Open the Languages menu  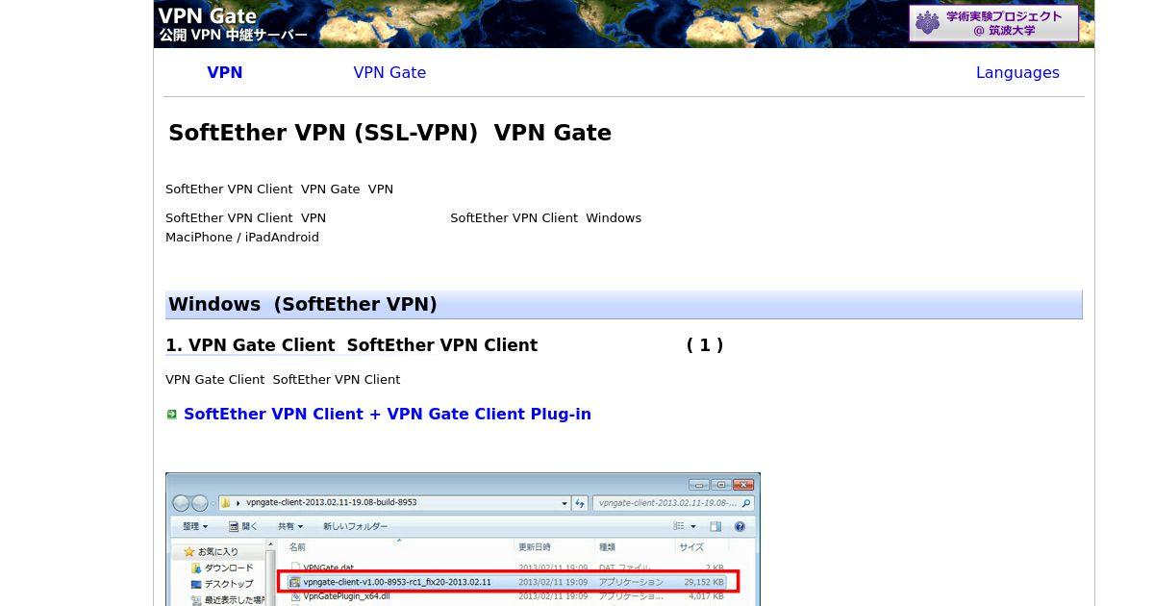pos(1017,73)
